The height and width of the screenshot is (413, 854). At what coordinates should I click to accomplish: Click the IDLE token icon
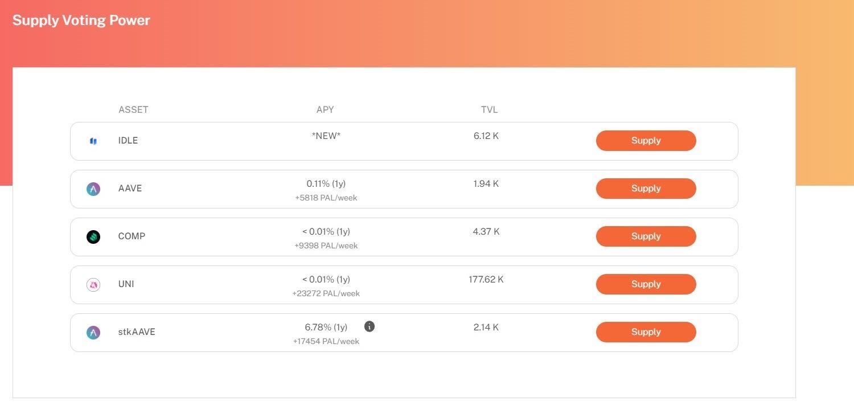pos(93,141)
